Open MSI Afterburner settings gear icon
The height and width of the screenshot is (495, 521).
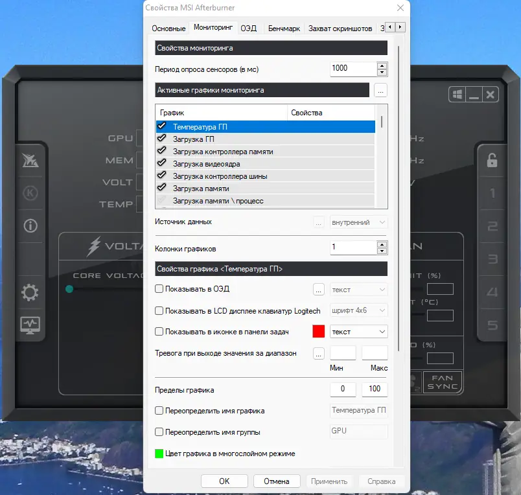[x=30, y=293]
